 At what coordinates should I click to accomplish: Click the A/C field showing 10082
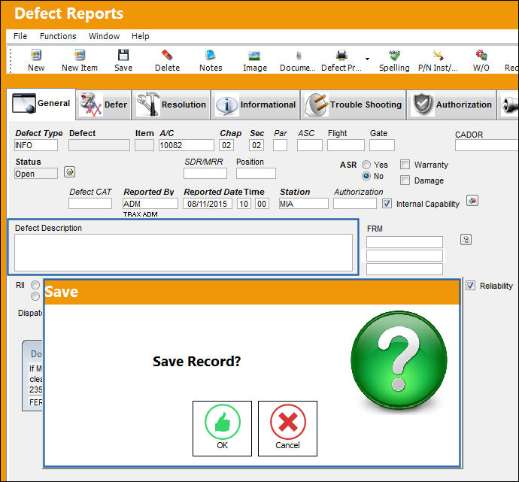(x=187, y=145)
